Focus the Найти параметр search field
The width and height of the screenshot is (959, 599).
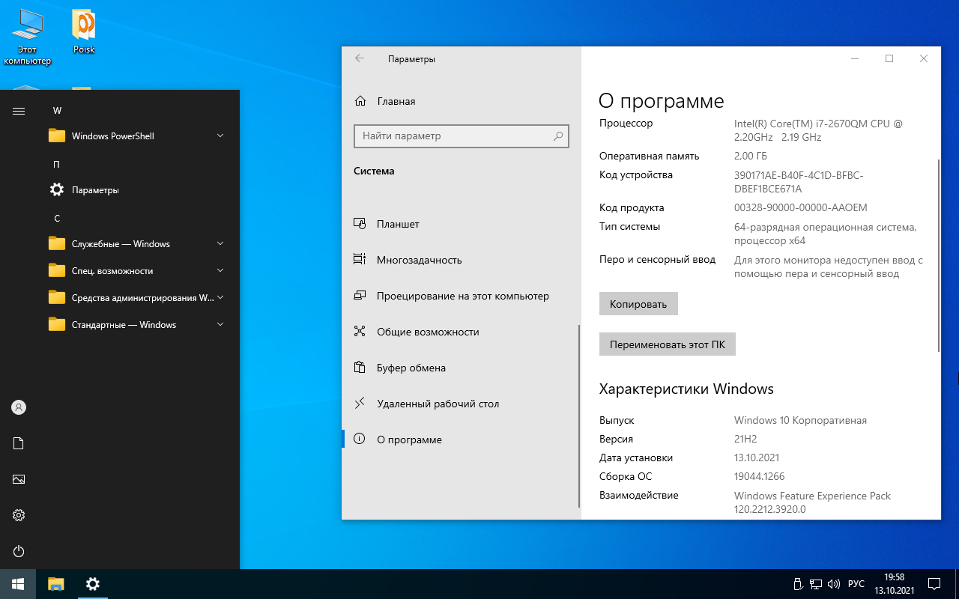(x=462, y=136)
